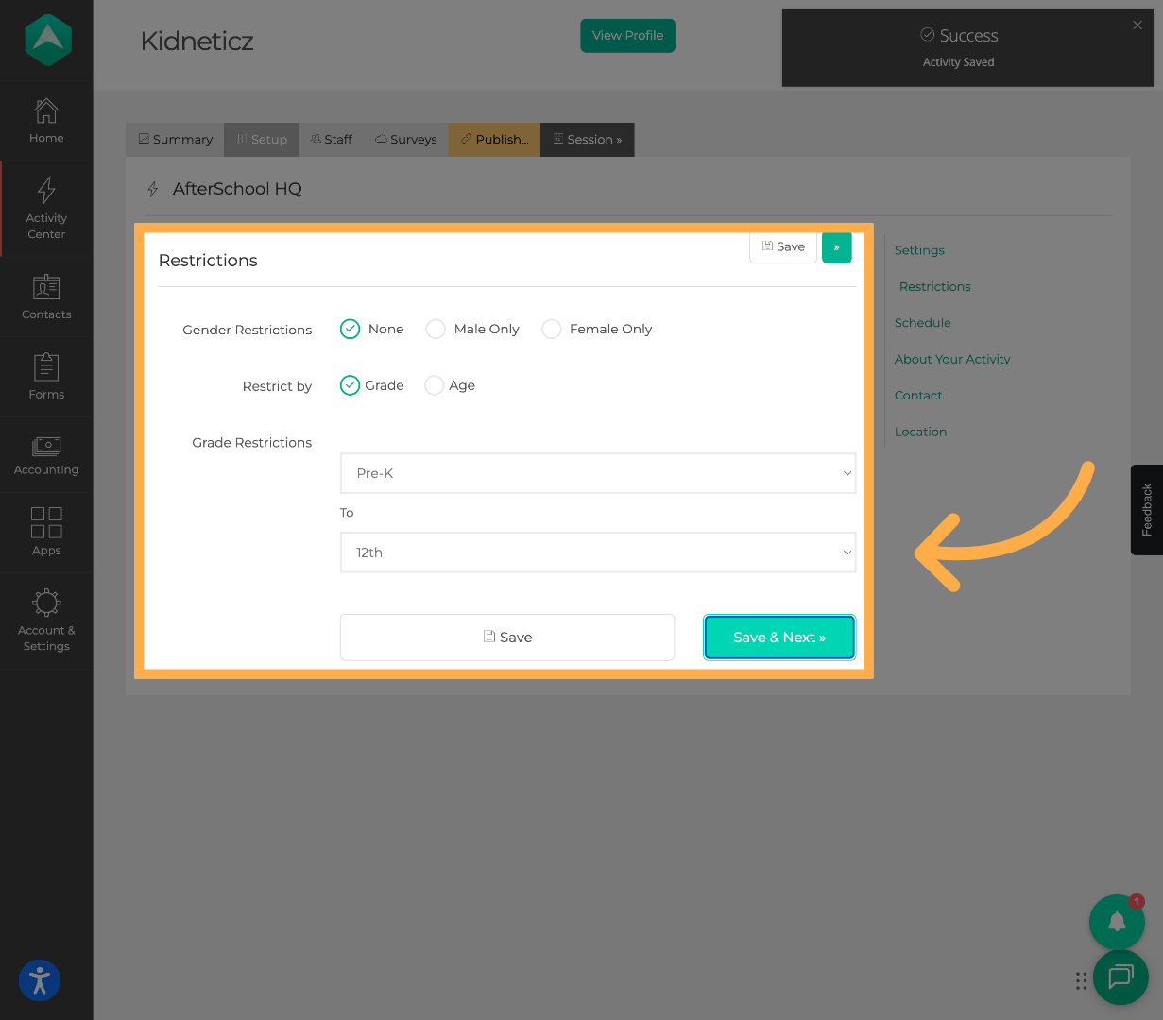Switch to the Surveys tab
Image resolution: width=1163 pixels, height=1020 pixels.
point(406,140)
